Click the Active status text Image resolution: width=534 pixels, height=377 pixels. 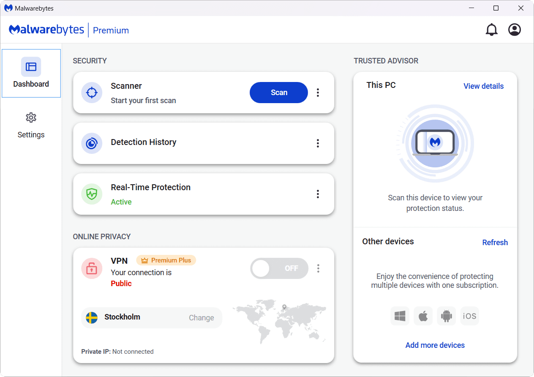coord(121,202)
